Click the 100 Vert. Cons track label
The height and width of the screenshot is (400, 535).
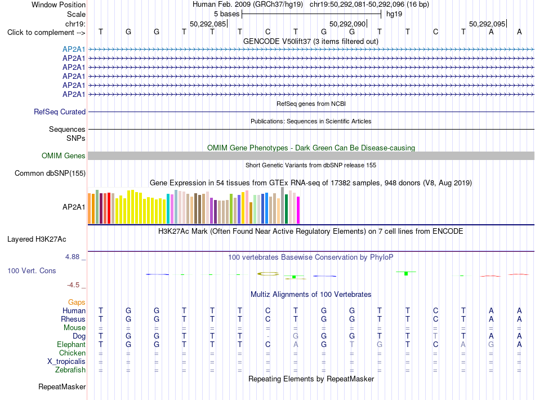(32, 270)
